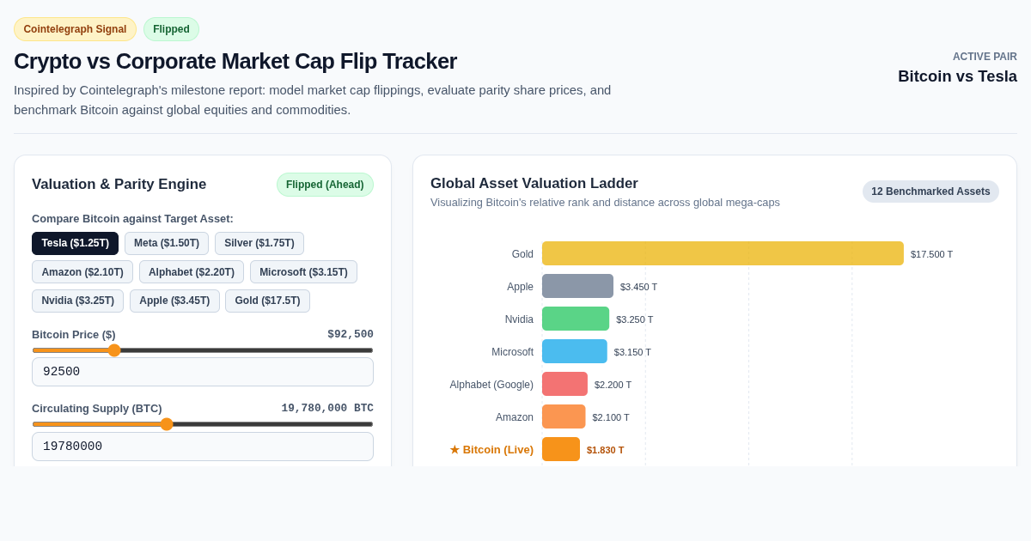Select Meta ($1.50T) as target asset
The height and width of the screenshot is (541, 1031).
coord(167,243)
